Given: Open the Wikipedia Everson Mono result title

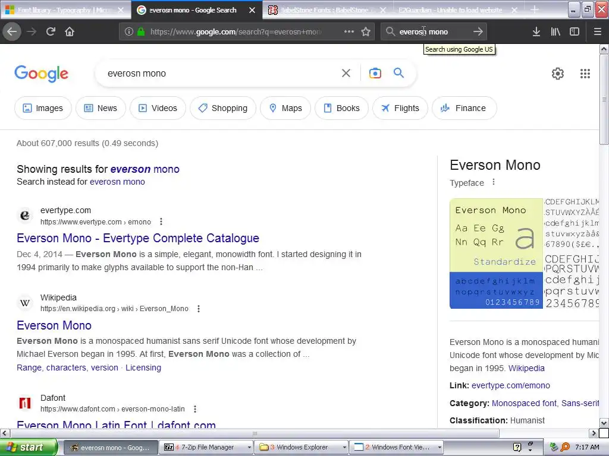Looking at the screenshot, I should [x=54, y=325].
